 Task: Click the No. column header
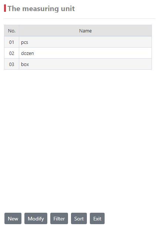(x=12, y=31)
